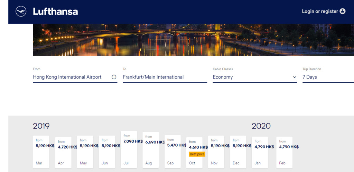Pick the August 6,690 HK$ bar
The width and height of the screenshot is (354, 172).
[x=150, y=150]
